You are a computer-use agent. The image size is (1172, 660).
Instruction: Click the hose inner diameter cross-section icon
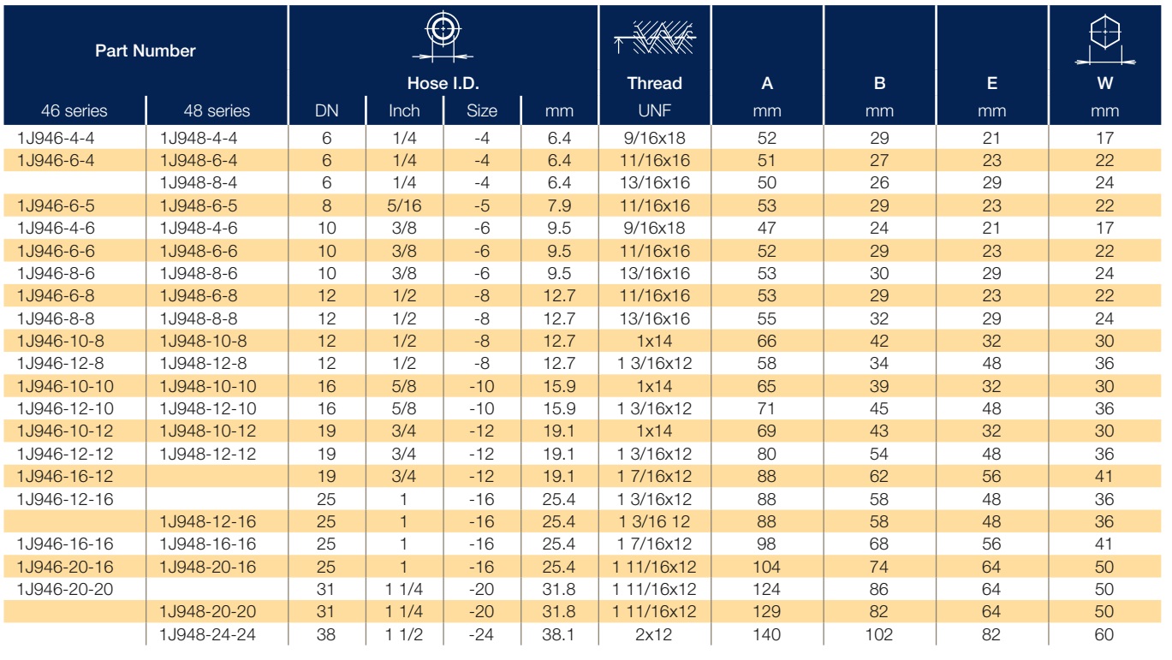tap(442, 37)
